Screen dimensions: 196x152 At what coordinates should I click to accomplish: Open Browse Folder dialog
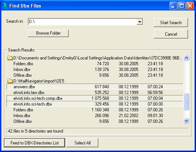48,33
